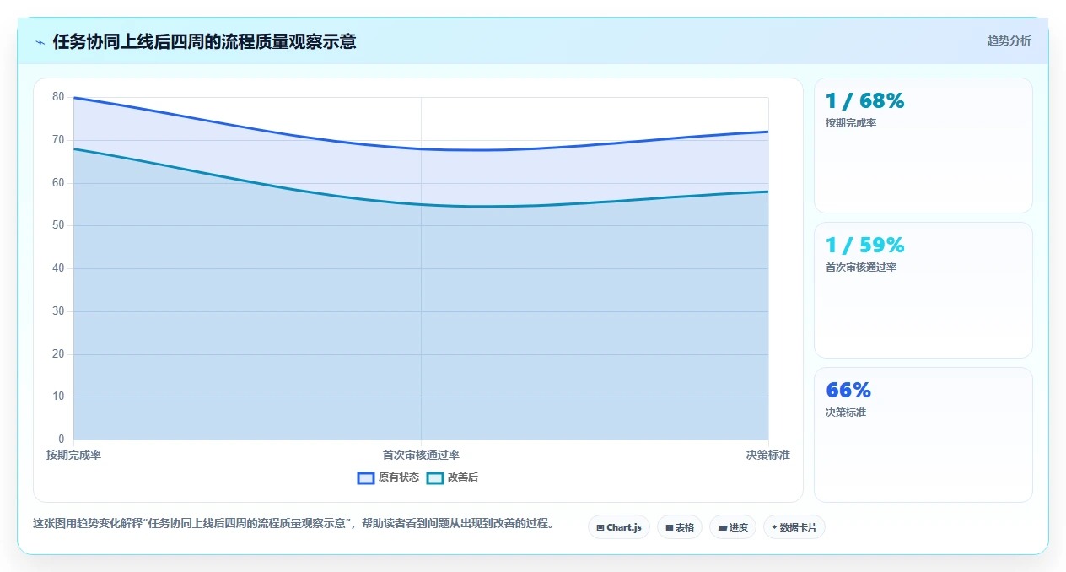Screen dimensions: 1066x572
Task: Click the icon in 进度 chip
Action: click(x=723, y=528)
